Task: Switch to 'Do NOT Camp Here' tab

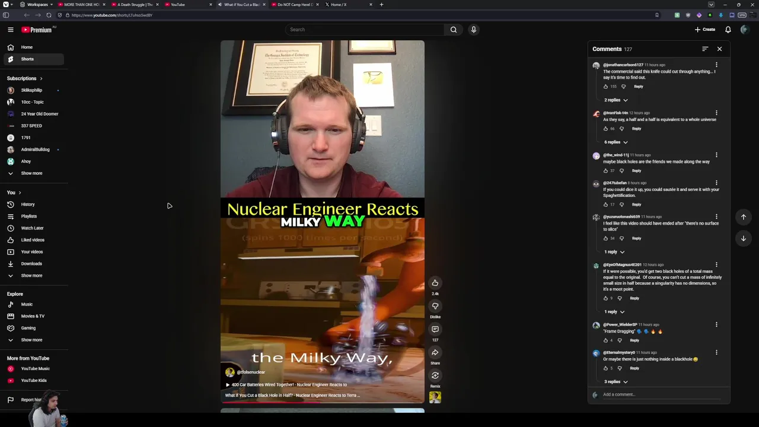Action: pyautogui.click(x=295, y=5)
